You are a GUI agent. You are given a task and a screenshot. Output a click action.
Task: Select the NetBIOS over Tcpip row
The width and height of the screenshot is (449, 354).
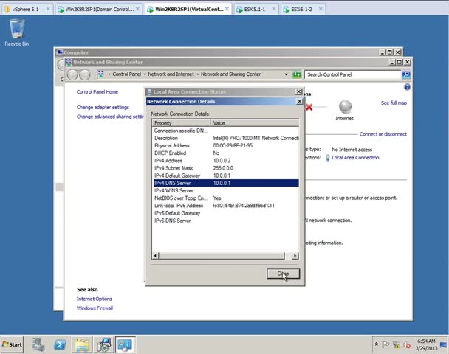(x=226, y=198)
